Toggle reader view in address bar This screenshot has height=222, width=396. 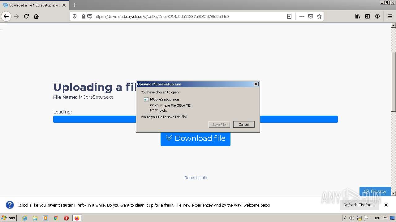(x=289, y=16)
